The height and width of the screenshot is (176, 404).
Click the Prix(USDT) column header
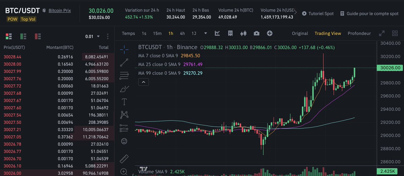click(x=14, y=47)
